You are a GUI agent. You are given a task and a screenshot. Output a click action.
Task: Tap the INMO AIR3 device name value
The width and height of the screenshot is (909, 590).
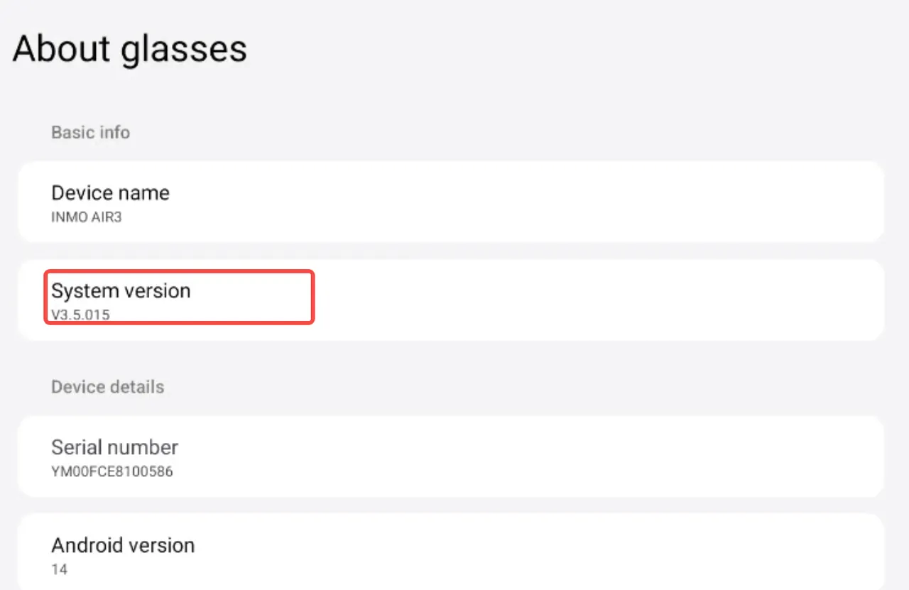point(86,217)
